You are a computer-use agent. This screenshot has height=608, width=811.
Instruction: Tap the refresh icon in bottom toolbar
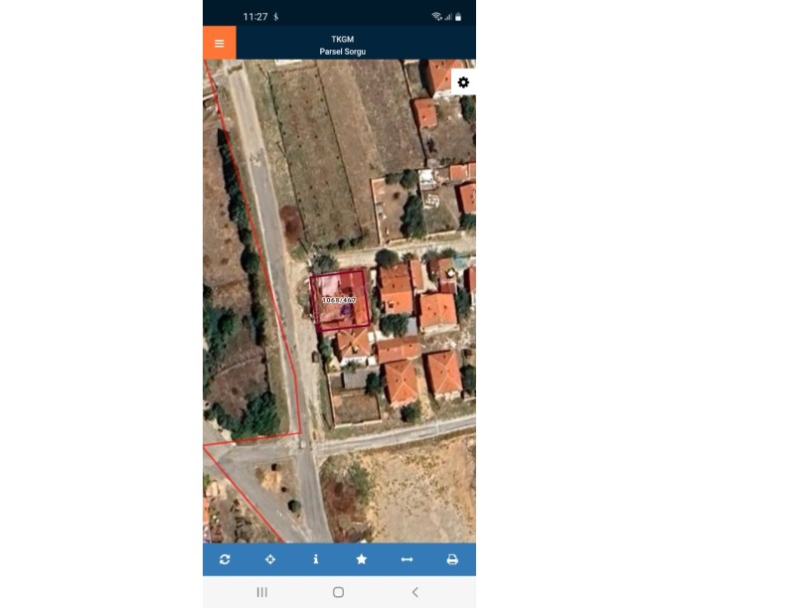pyautogui.click(x=225, y=559)
